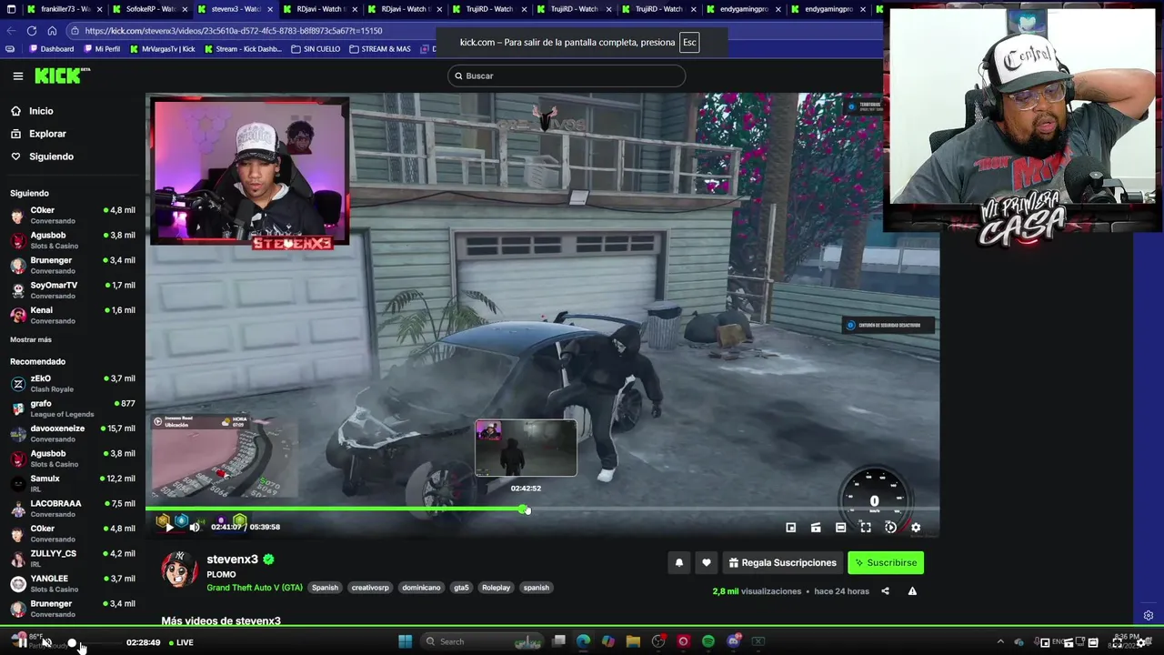Click the Windows taskbar Search box
Image resolution: width=1164 pixels, height=655 pixels.
click(x=482, y=641)
